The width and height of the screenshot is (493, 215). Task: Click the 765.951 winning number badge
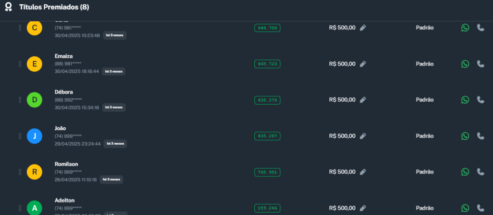267,172
